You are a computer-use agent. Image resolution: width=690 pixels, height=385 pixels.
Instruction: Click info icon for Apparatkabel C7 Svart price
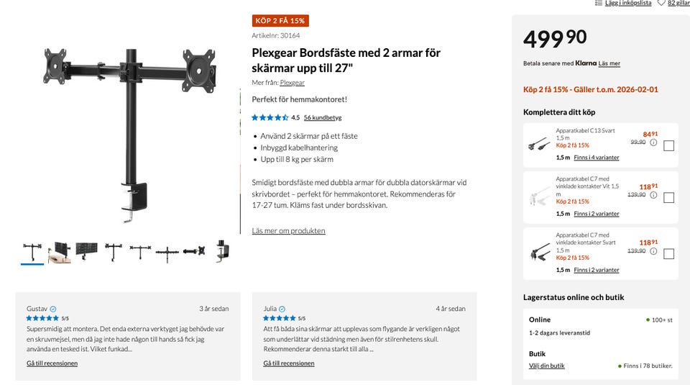tap(653, 251)
